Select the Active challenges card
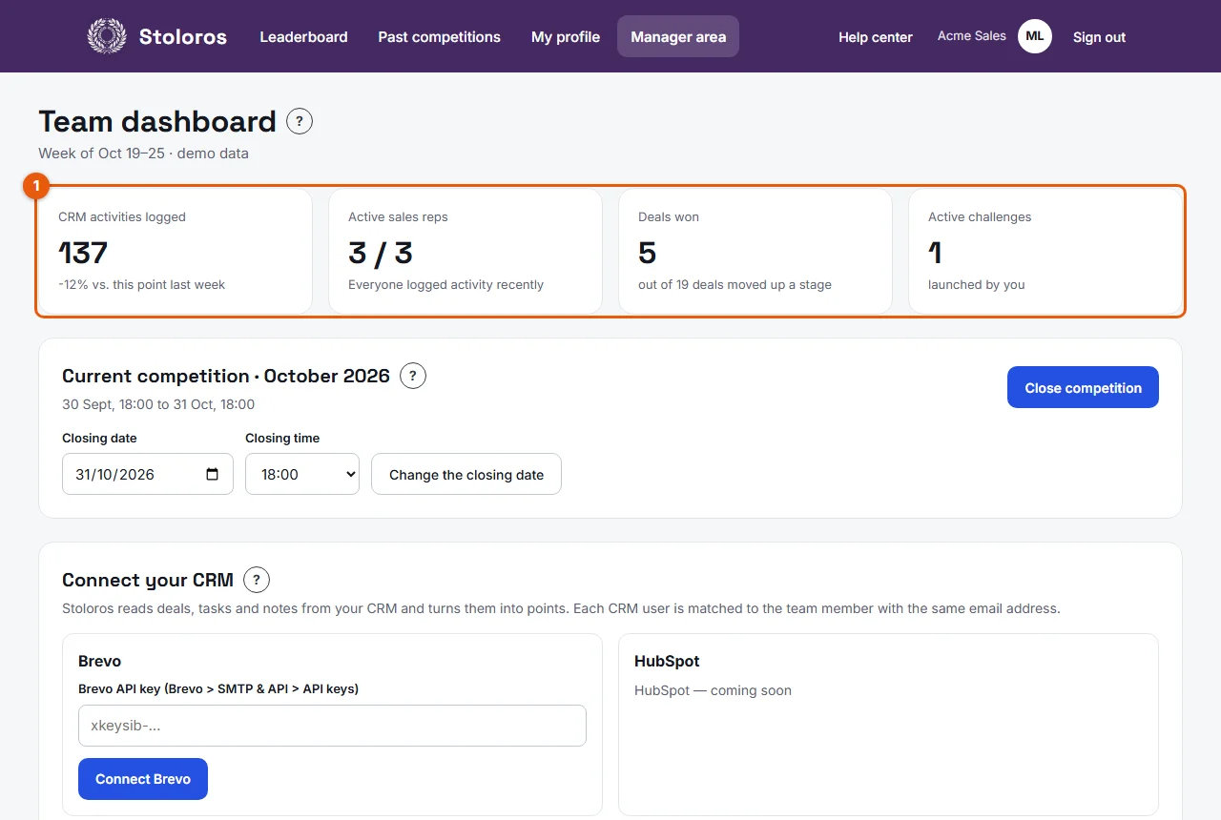The width and height of the screenshot is (1221, 820). pos(1045,251)
